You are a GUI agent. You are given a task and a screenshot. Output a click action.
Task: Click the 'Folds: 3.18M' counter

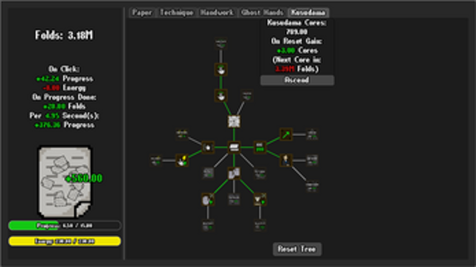coord(64,35)
